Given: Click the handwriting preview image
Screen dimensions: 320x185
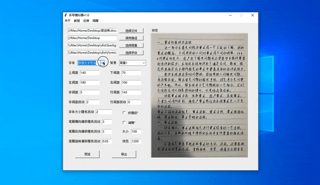Looking at the screenshot, I should tap(199, 95).
